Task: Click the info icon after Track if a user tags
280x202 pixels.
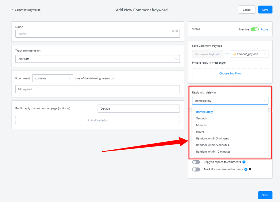Action: pos(250,169)
